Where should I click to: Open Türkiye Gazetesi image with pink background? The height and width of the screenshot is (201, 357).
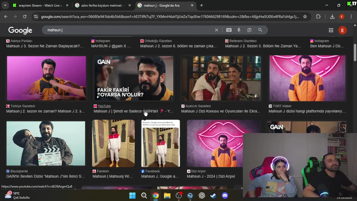pyautogui.click(x=46, y=78)
